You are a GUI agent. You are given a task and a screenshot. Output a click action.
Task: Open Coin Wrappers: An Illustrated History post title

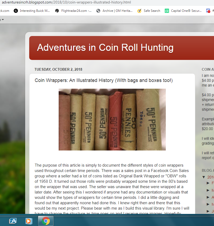tap(104, 80)
